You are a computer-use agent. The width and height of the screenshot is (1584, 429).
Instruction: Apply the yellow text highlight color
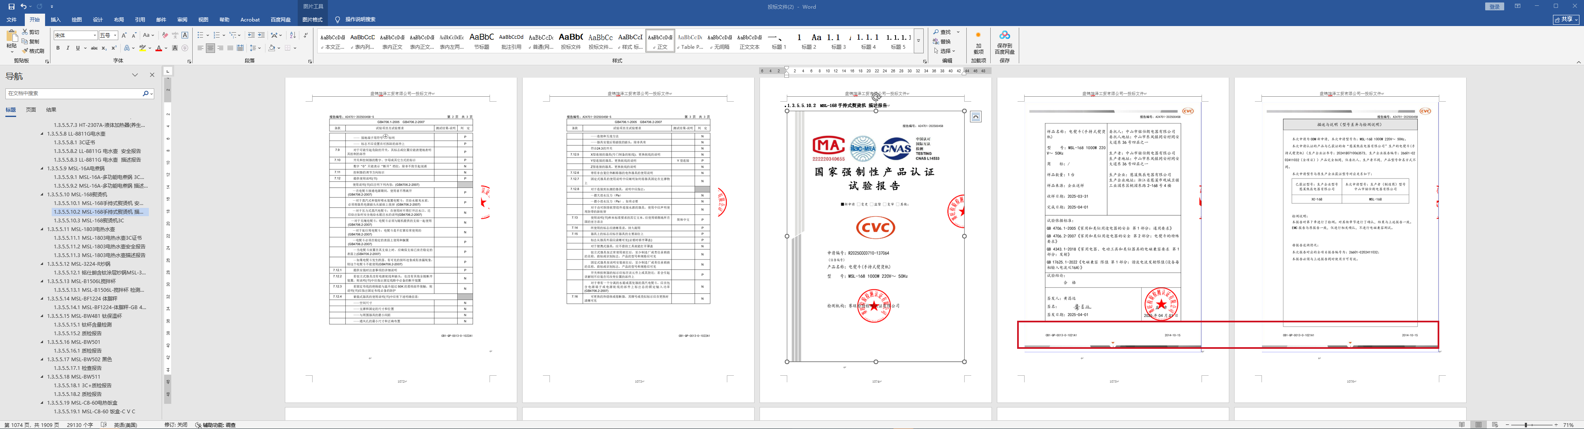[x=143, y=48]
